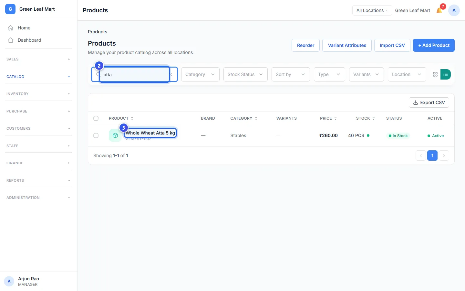
Task: Click the user avatar in top bar
Action: coord(454,10)
